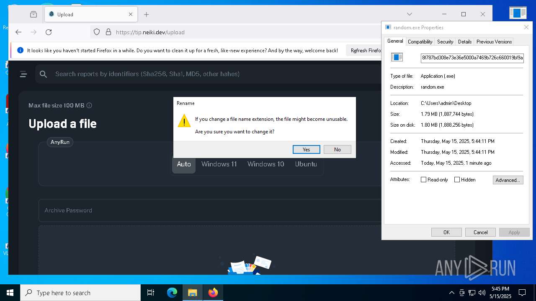Click the taskbar search box
Image resolution: width=536 pixels, height=301 pixels.
click(80, 293)
